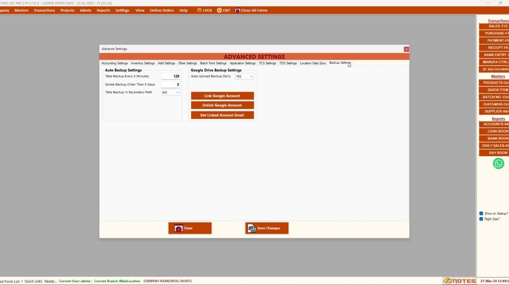Screen dimensions: 509x285
Task: Click the Take Backup Every X Minutes field
Action: click(170, 76)
